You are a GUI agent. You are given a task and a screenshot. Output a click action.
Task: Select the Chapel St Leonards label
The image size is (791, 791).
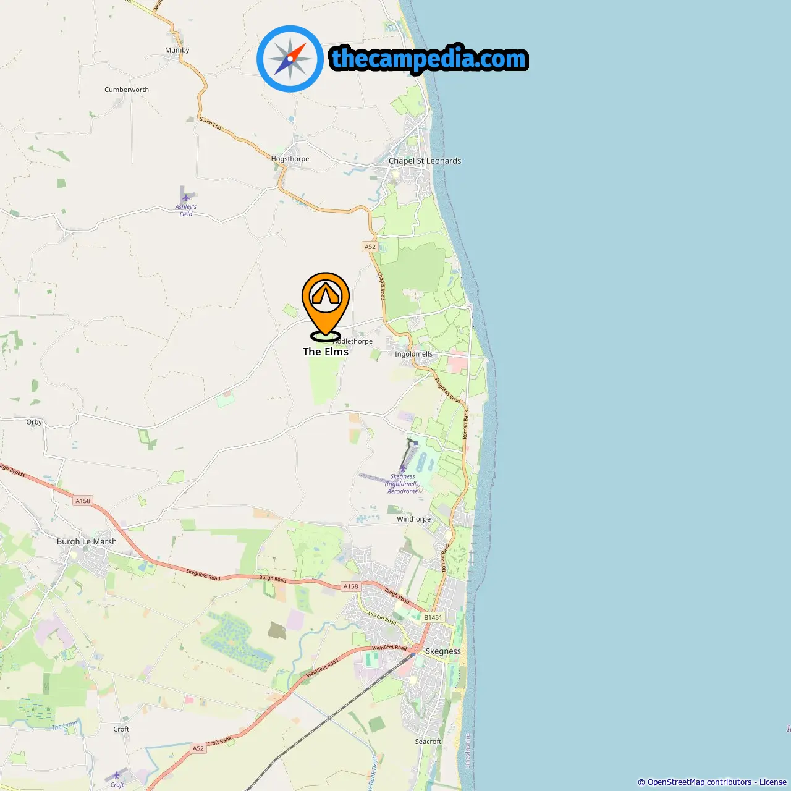point(425,161)
